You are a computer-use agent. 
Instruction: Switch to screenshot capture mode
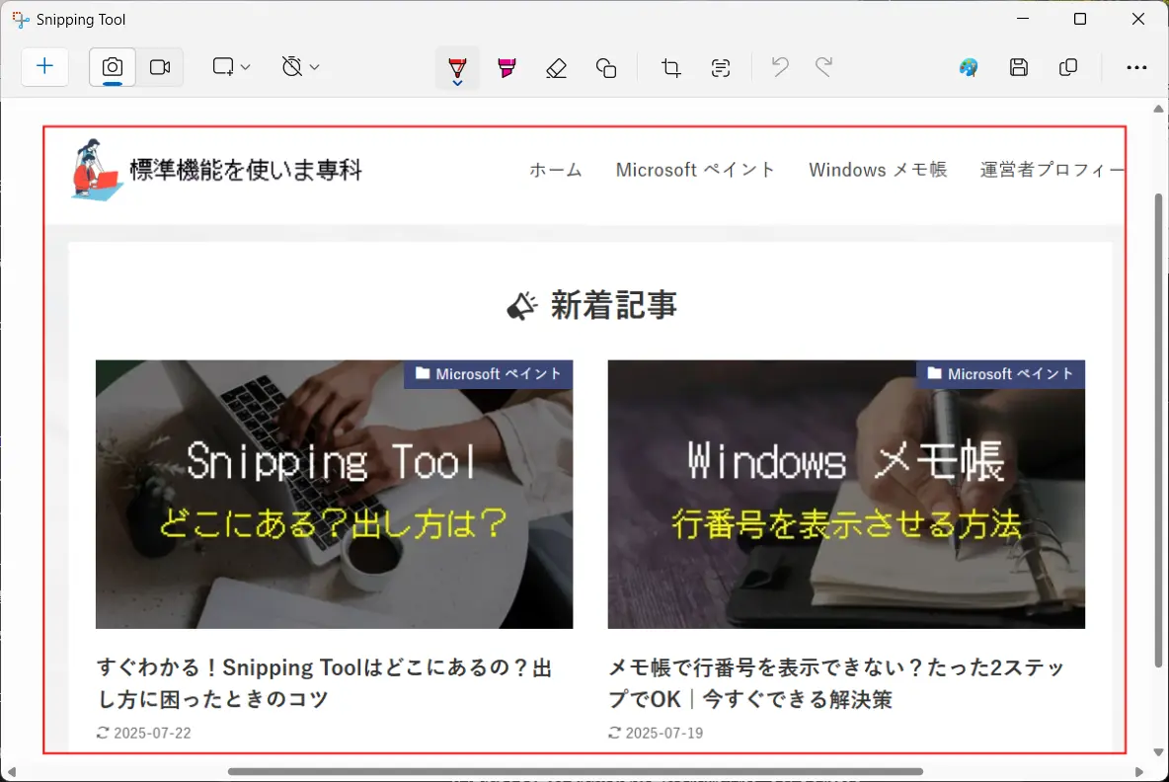[113, 67]
